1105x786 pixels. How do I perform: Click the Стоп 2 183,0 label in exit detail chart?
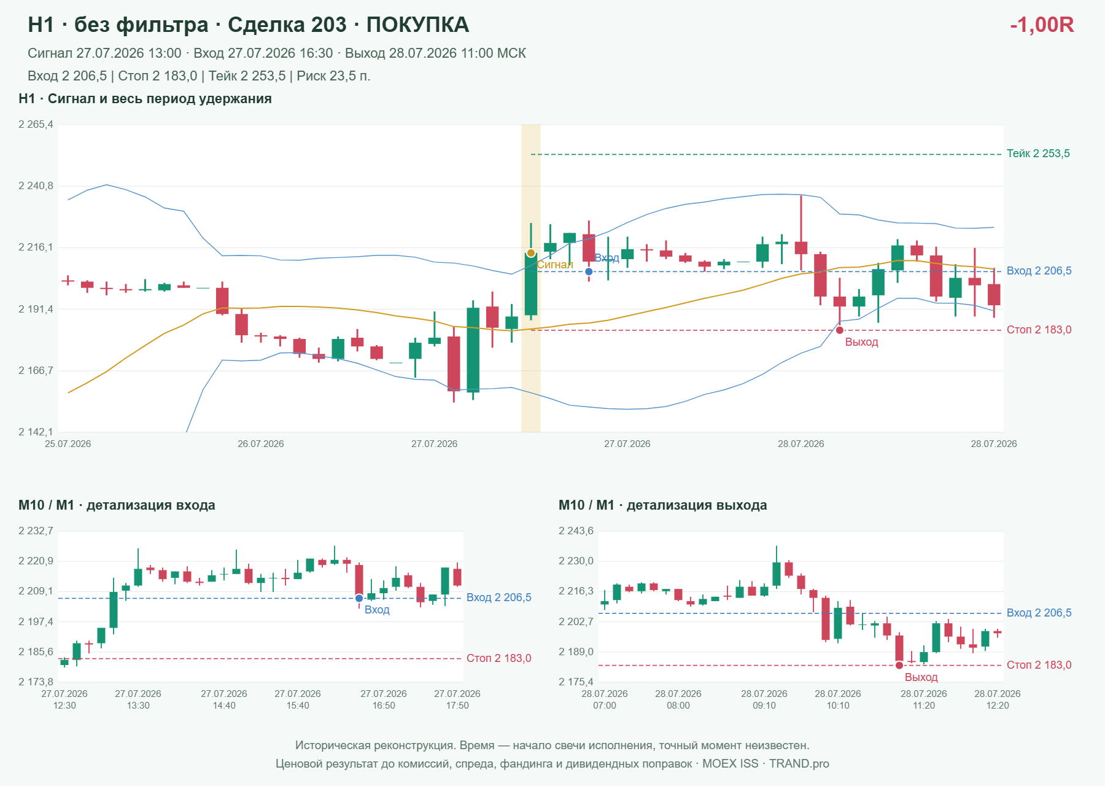tap(1039, 665)
